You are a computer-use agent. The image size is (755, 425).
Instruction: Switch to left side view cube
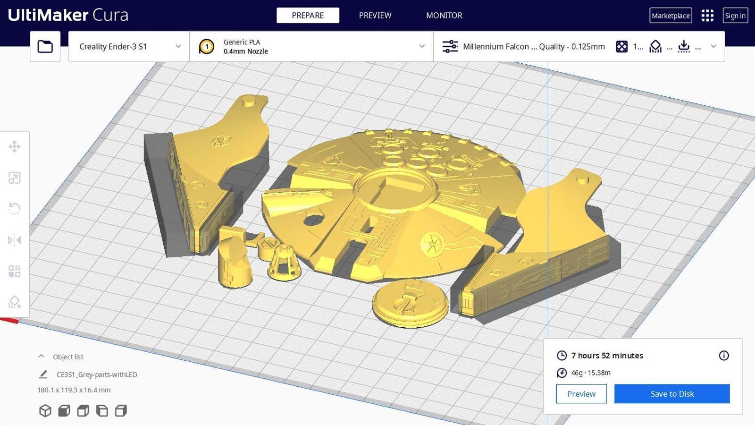click(x=102, y=411)
